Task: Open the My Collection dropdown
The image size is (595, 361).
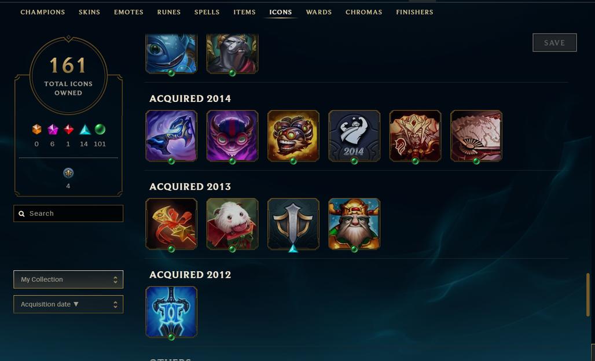Action: pyautogui.click(x=68, y=279)
